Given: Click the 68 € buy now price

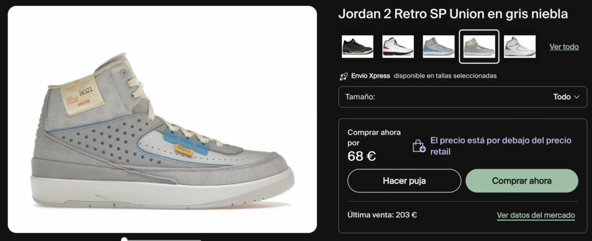Looking at the screenshot, I should pos(362,156).
